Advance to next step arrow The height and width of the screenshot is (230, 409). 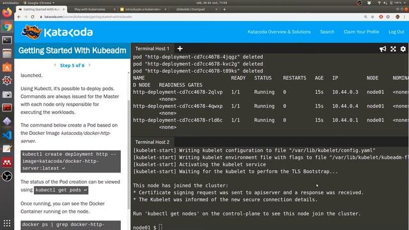(x=89, y=65)
